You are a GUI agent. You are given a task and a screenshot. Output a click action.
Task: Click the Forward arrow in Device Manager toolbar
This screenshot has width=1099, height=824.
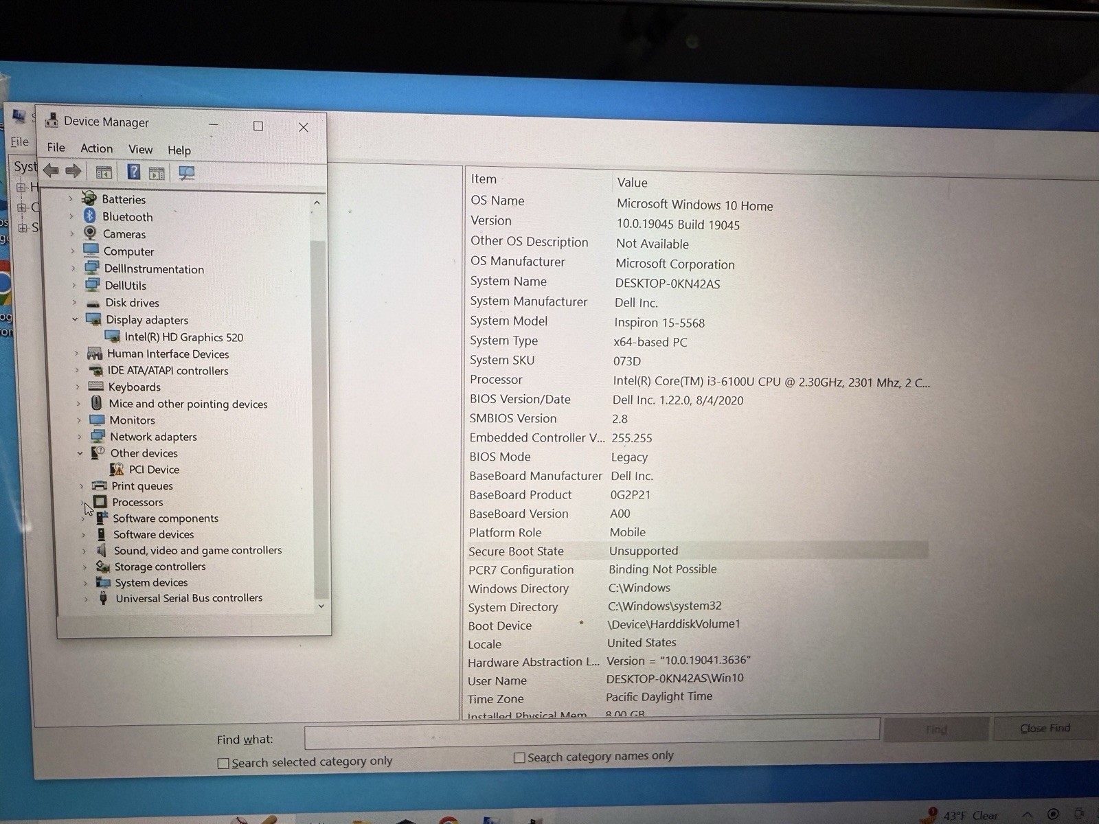point(73,171)
